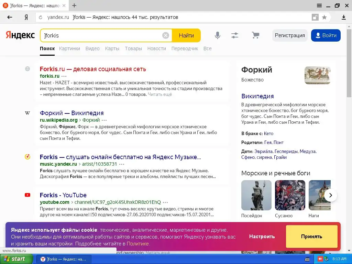Open the browser hamburger menu
The image size is (352, 264).
319,5
